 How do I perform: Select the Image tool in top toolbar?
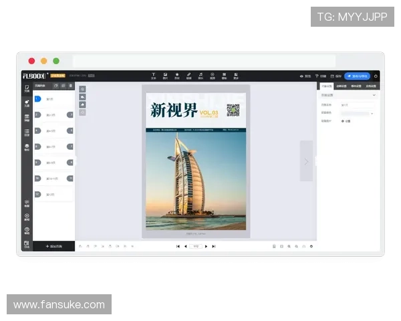[x=165, y=76]
